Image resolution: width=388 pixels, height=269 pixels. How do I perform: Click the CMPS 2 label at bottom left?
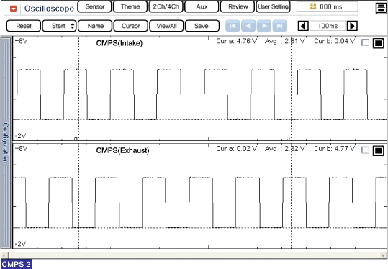(x=17, y=264)
